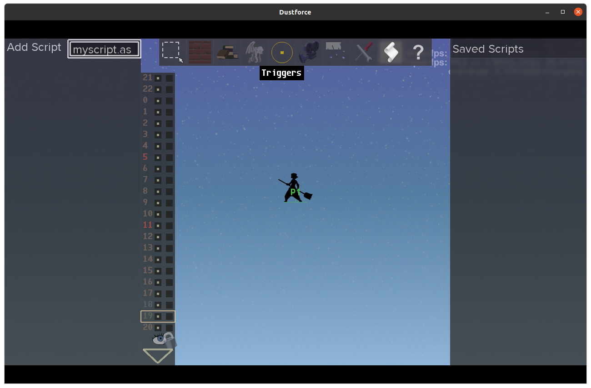Focus the Add Script filename field

click(x=104, y=49)
